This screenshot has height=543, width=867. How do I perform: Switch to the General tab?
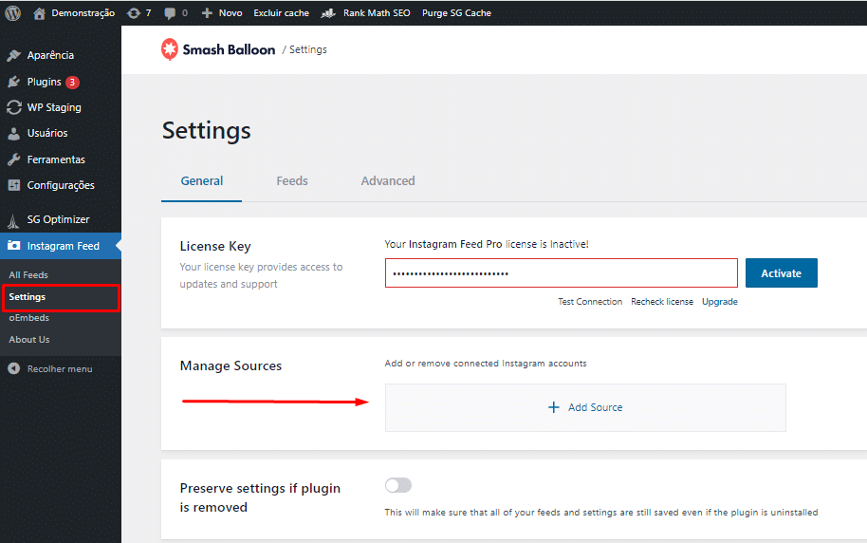(202, 181)
